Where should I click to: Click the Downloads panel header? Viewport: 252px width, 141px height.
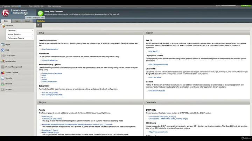[x=197, y=102]
